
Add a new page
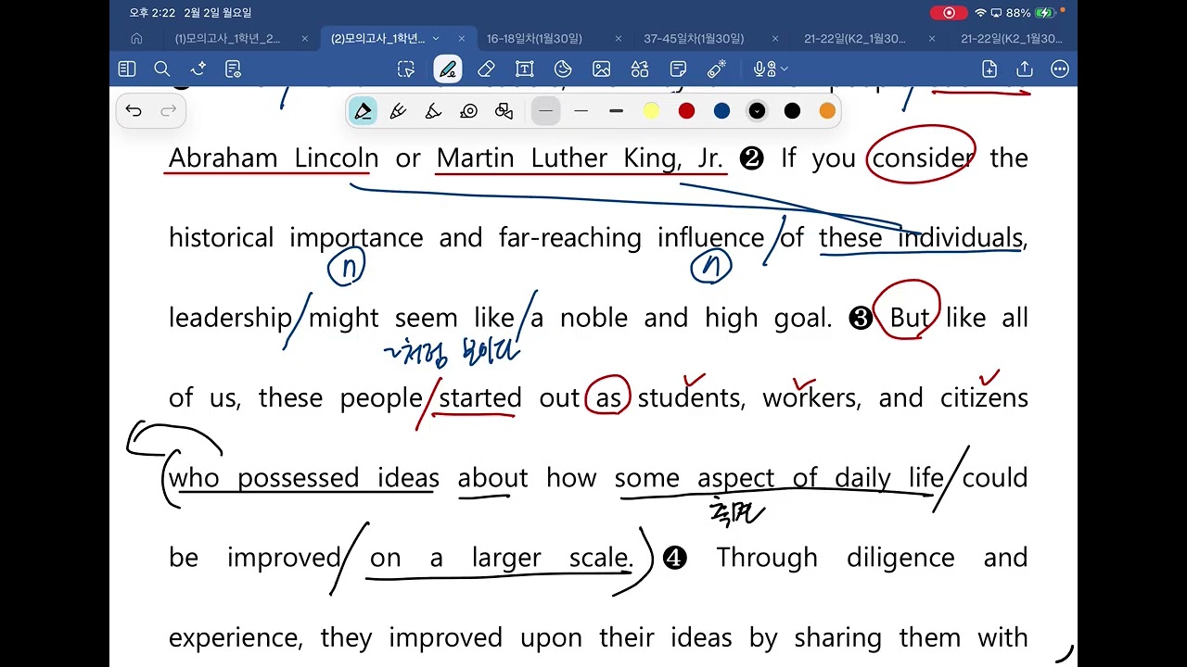point(989,69)
